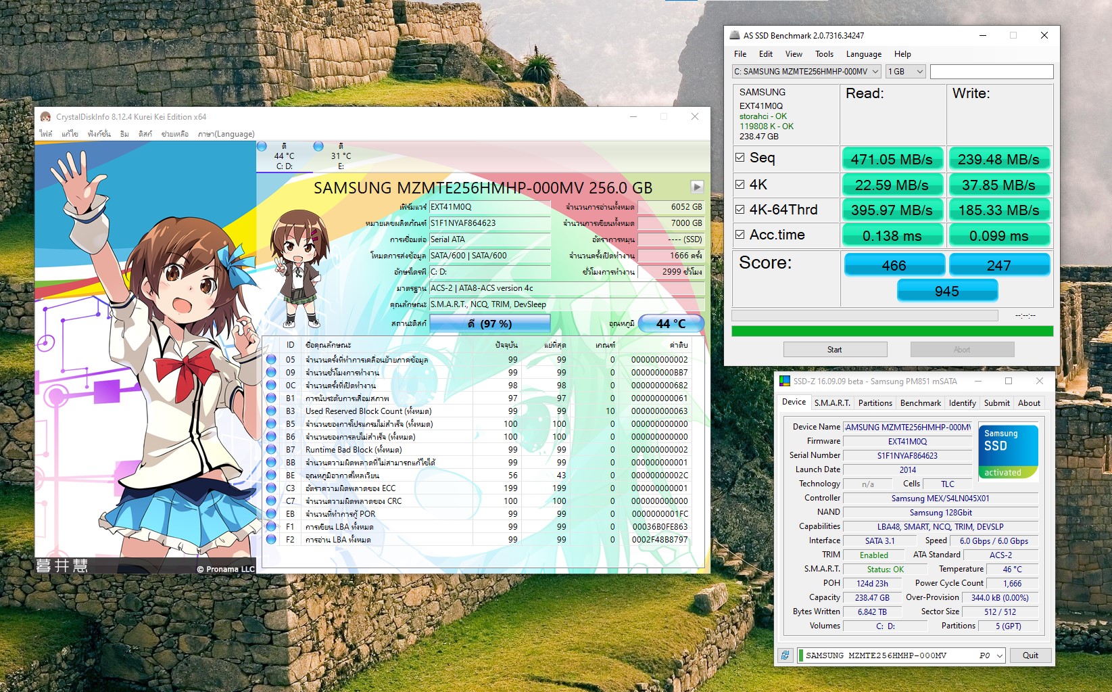Viewport: 1112px width, 692px height.
Task: Toggle the Acc.time test checkbox
Action: (x=740, y=235)
